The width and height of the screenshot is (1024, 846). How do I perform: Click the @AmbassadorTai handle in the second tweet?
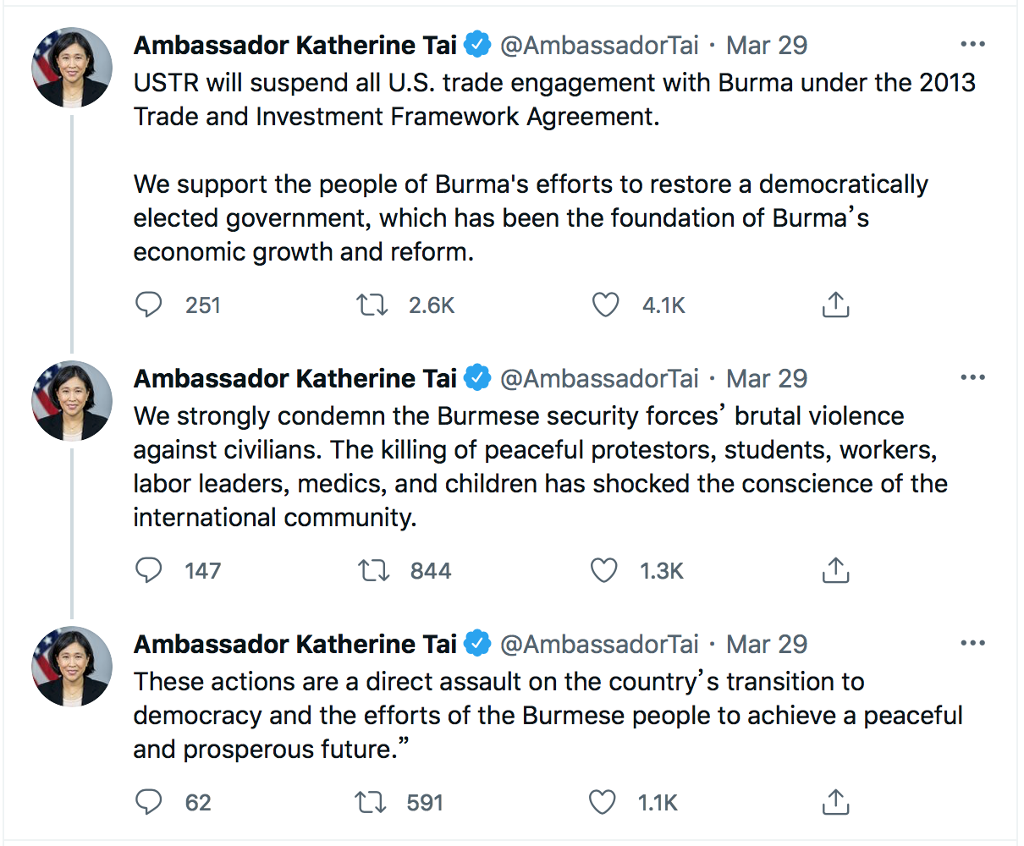599,378
